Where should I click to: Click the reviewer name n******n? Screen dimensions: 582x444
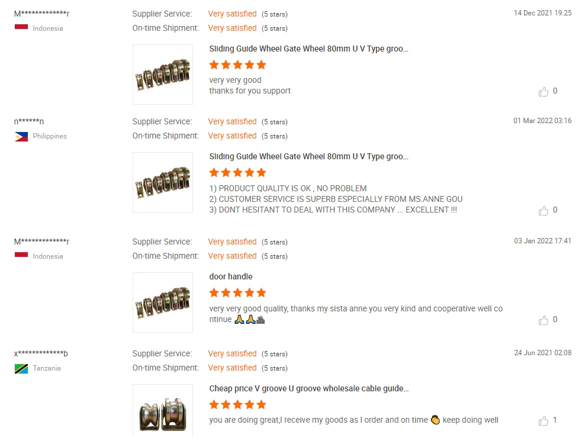tap(29, 121)
